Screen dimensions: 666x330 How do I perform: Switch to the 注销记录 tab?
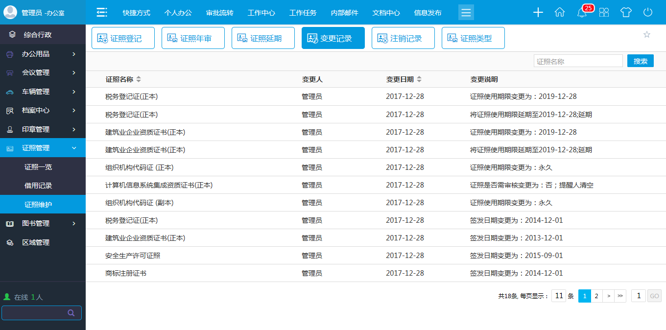tap(403, 38)
